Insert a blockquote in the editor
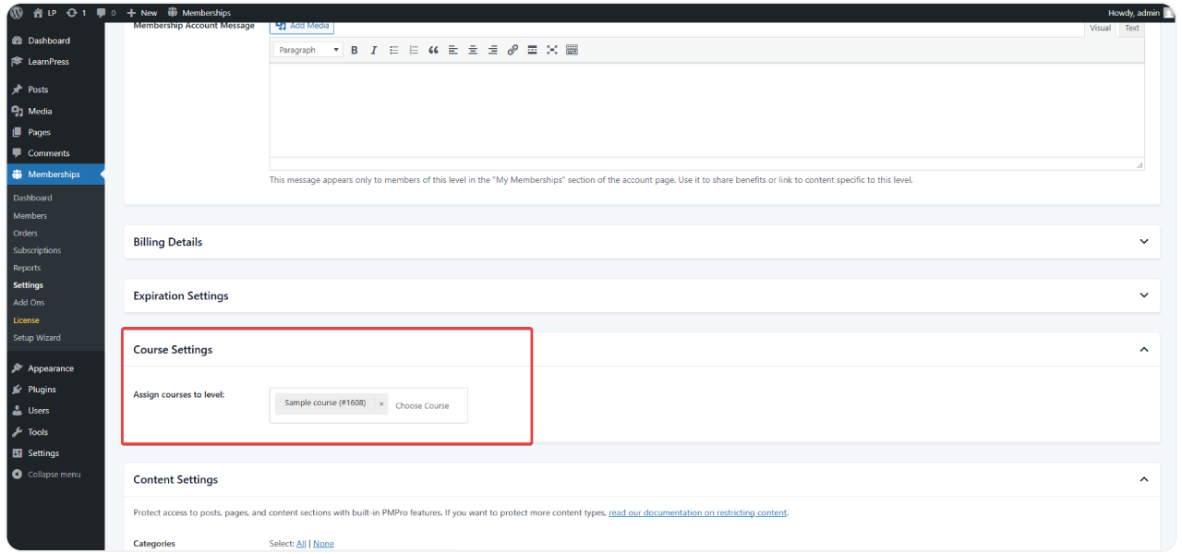1182x554 pixels. click(x=433, y=50)
